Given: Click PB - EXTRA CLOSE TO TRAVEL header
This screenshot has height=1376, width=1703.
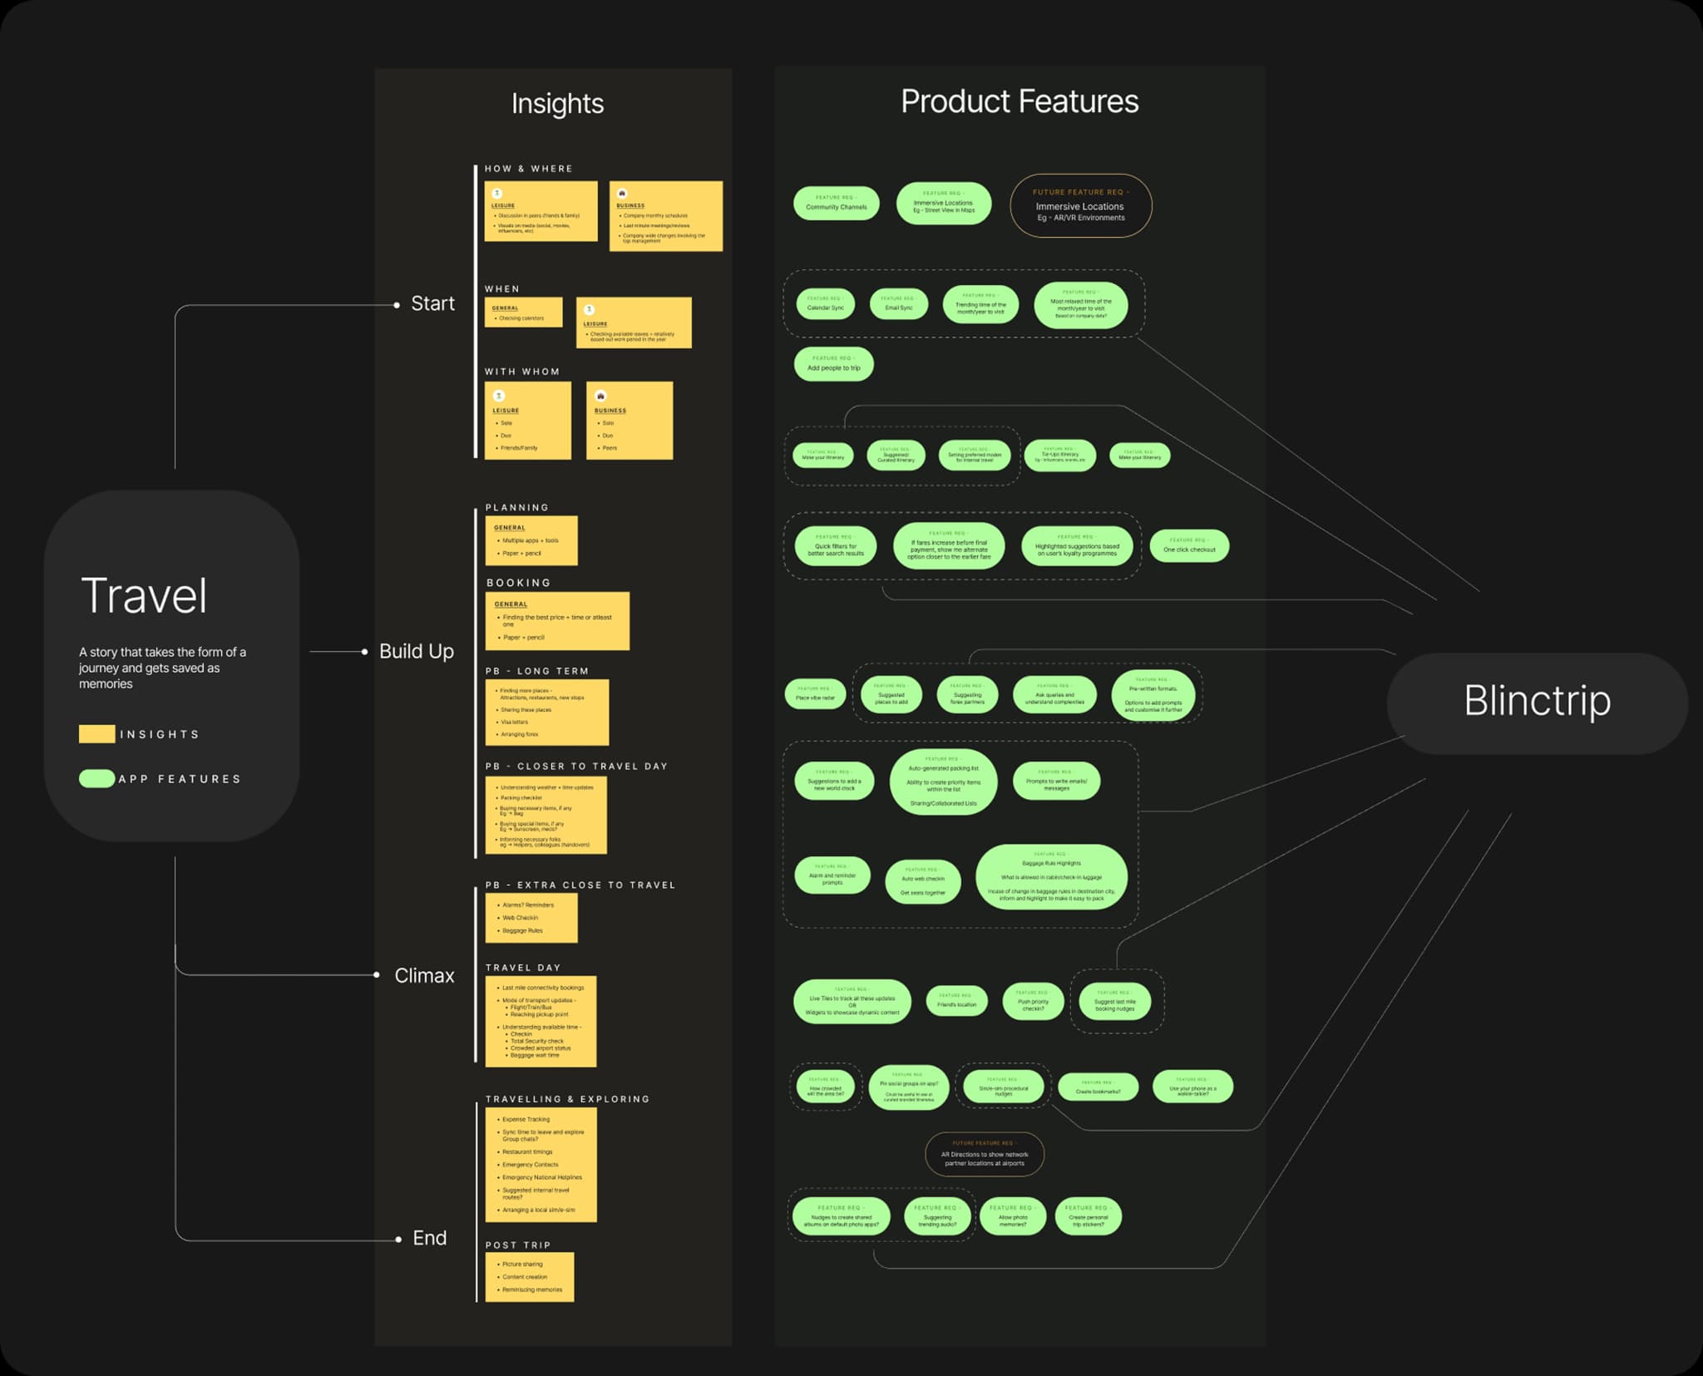Looking at the screenshot, I should pyautogui.click(x=580, y=885).
